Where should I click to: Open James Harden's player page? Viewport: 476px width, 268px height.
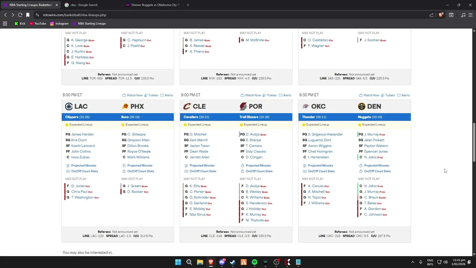83,134
